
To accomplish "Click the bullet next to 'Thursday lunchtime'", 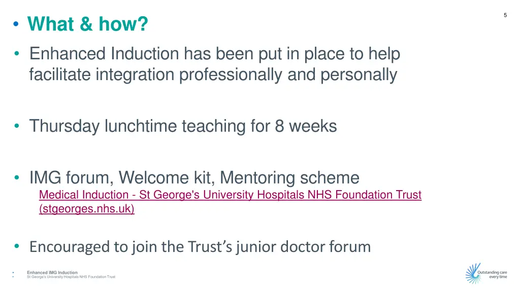I will [17, 126].
